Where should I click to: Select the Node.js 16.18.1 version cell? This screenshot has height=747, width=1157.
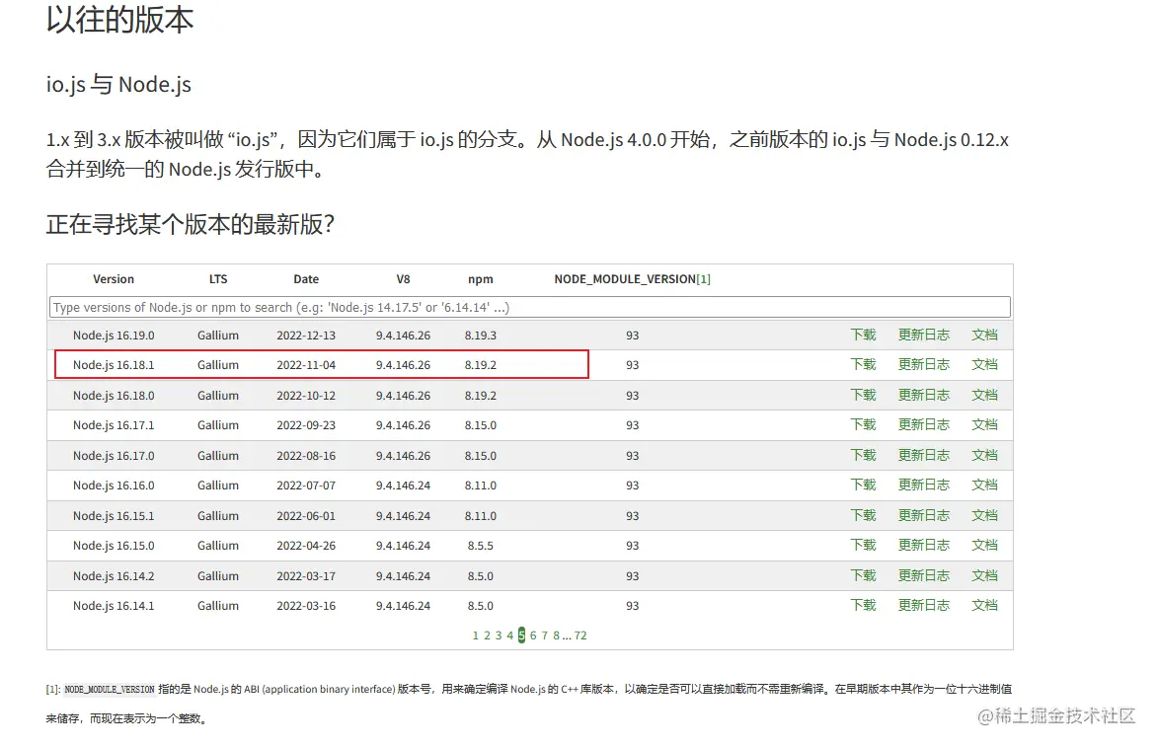click(x=114, y=365)
